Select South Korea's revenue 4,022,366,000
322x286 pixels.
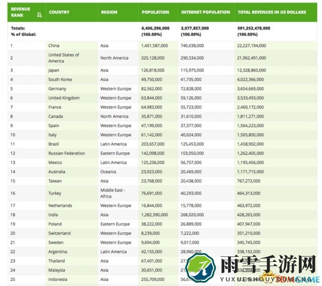(251, 79)
